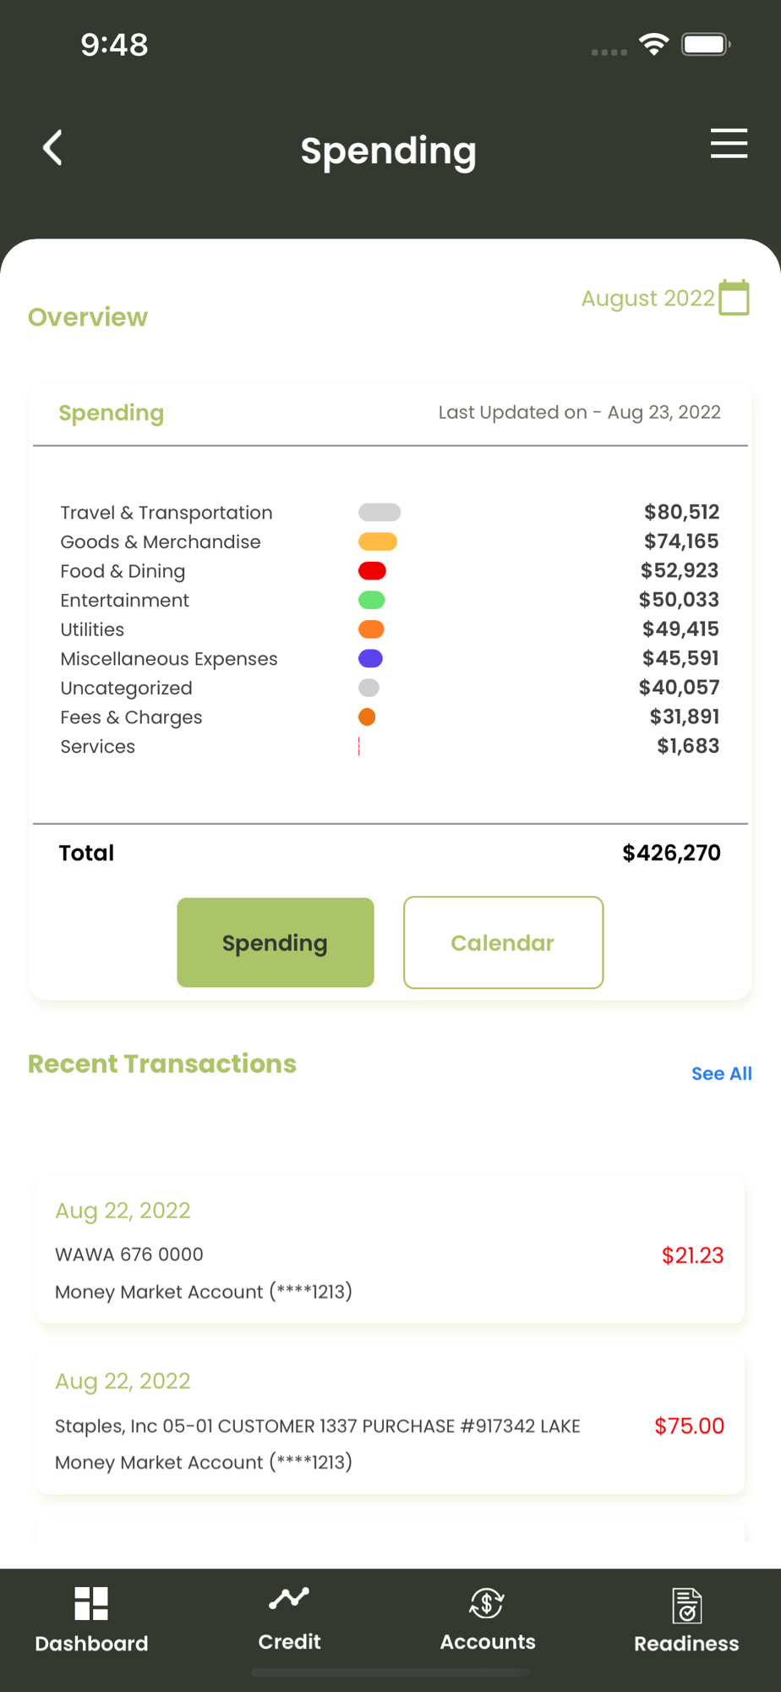Image resolution: width=781 pixels, height=1692 pixels.
Task: Open the WAWA 676 0000 transaction
Action: tap(390, 1250)
